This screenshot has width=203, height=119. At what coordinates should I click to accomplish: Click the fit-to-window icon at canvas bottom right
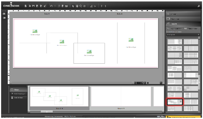point(161,83)
